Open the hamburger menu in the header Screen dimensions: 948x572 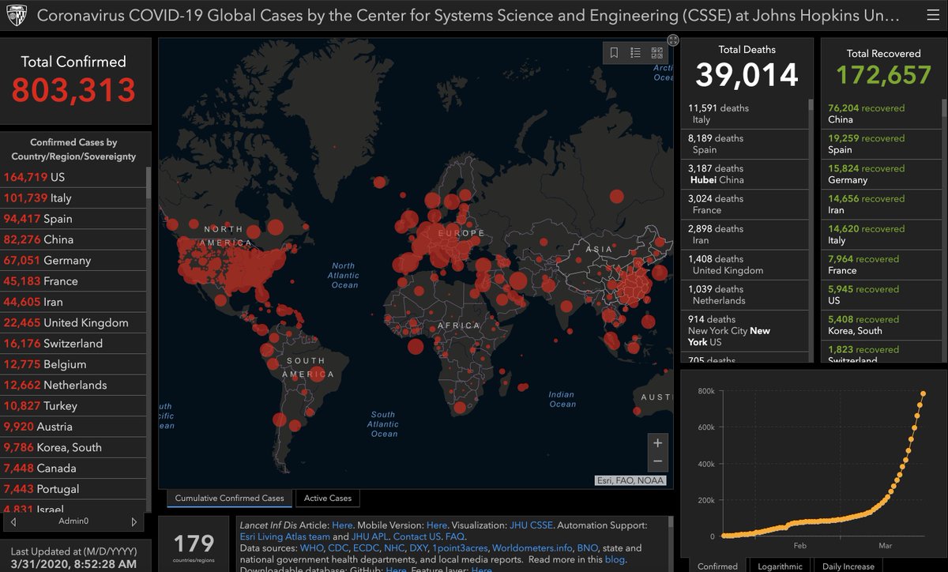932,15
